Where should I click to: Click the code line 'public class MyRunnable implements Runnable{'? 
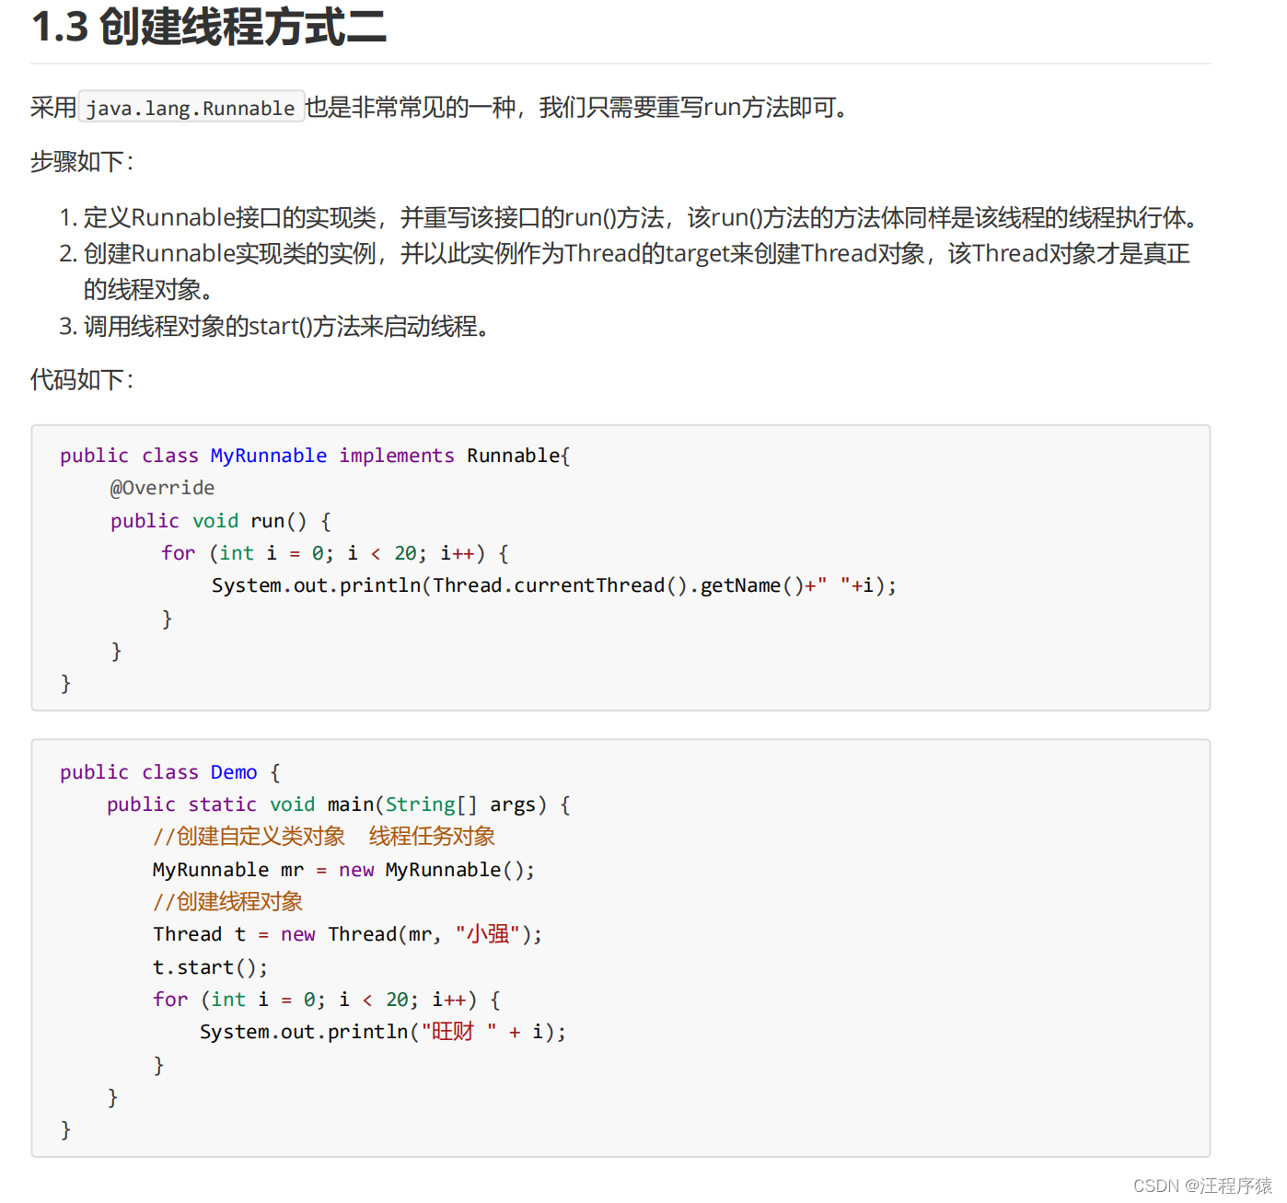315,456
